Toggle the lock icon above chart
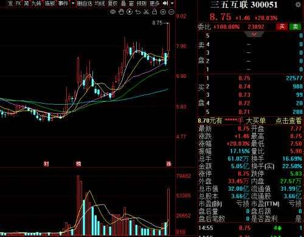 click(154, 12)
